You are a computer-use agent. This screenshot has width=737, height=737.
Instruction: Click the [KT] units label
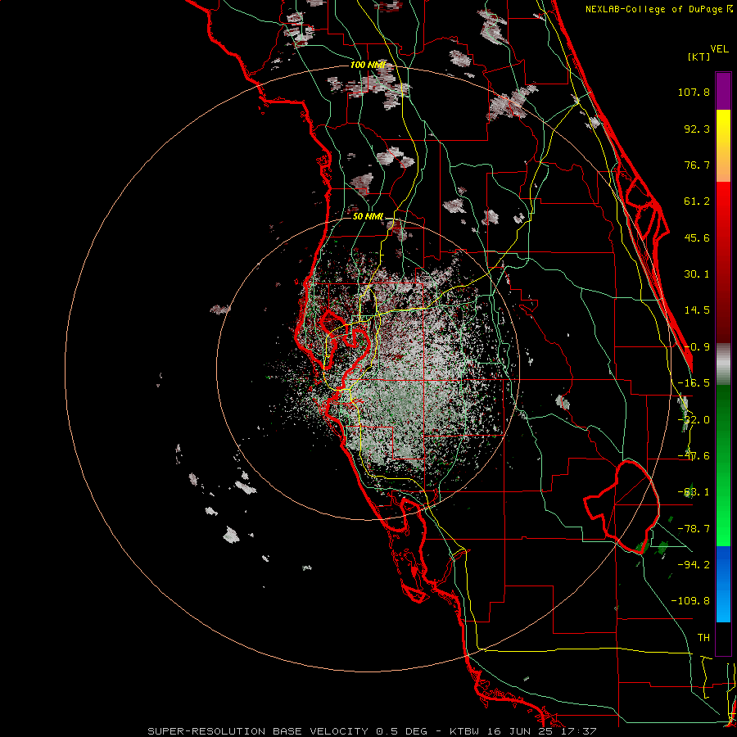699,57
